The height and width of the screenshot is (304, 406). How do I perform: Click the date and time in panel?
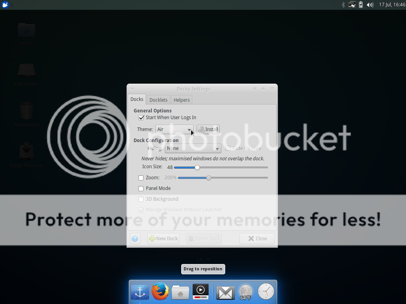click(x=392, y=5)
